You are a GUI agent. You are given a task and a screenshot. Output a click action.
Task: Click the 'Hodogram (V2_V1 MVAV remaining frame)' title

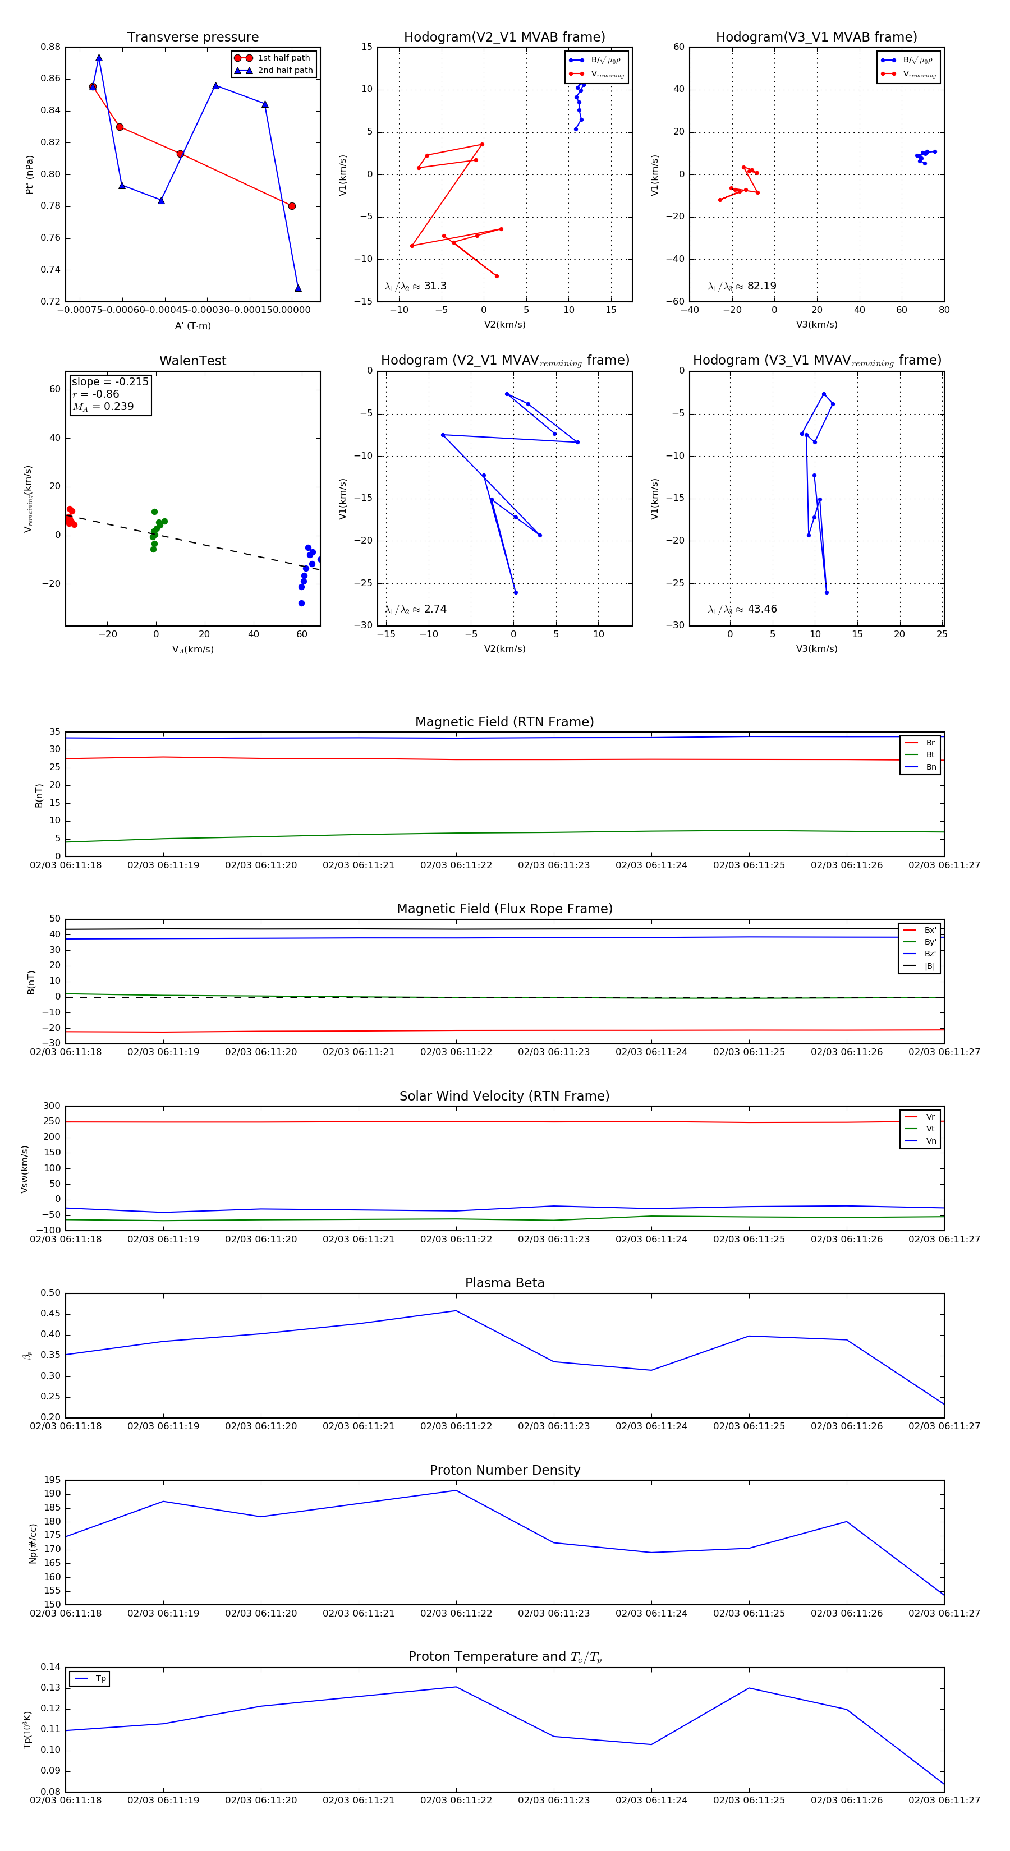pyautogui.click(x=504, y=361)
